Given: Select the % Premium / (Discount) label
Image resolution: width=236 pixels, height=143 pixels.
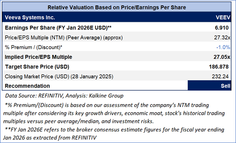Looking at the screenshot, I should click(34, 47).
